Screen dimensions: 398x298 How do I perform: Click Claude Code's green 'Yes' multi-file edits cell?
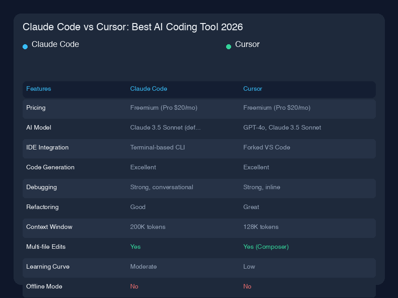point(135,247)
